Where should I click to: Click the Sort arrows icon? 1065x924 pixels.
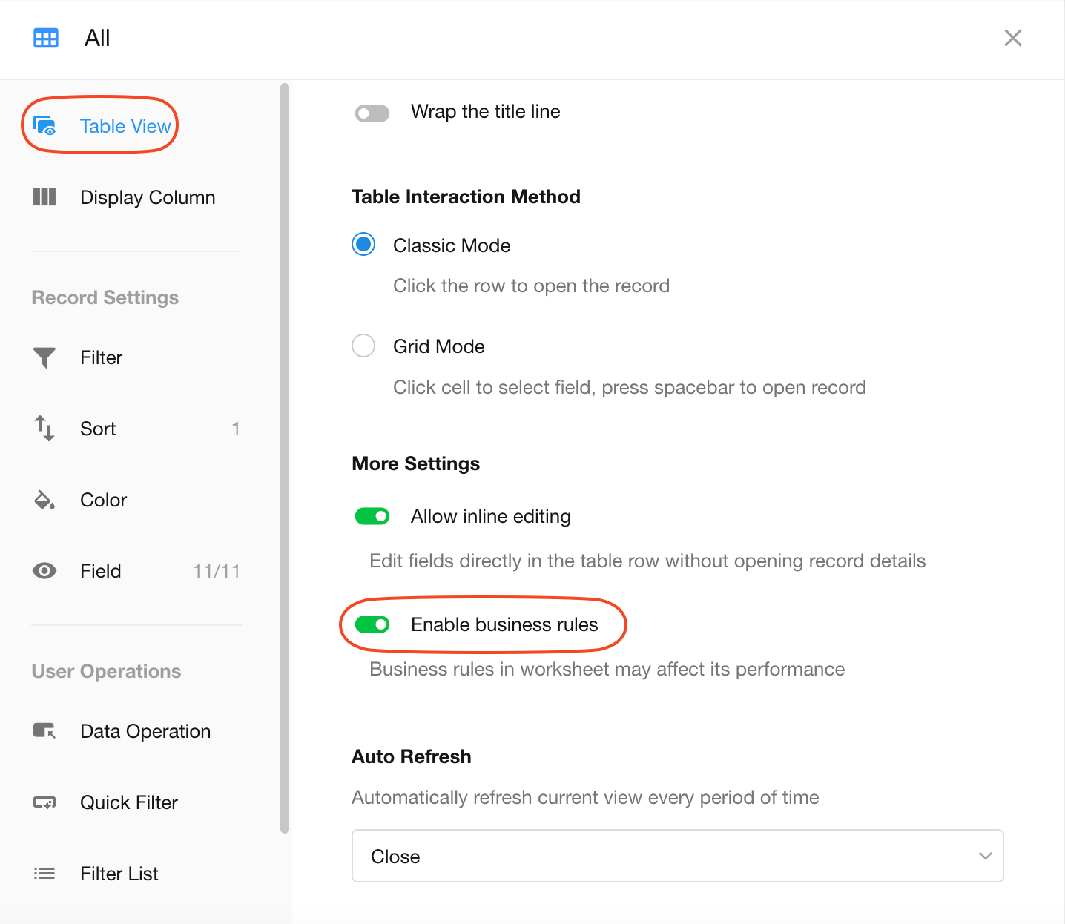pos(44,429)
